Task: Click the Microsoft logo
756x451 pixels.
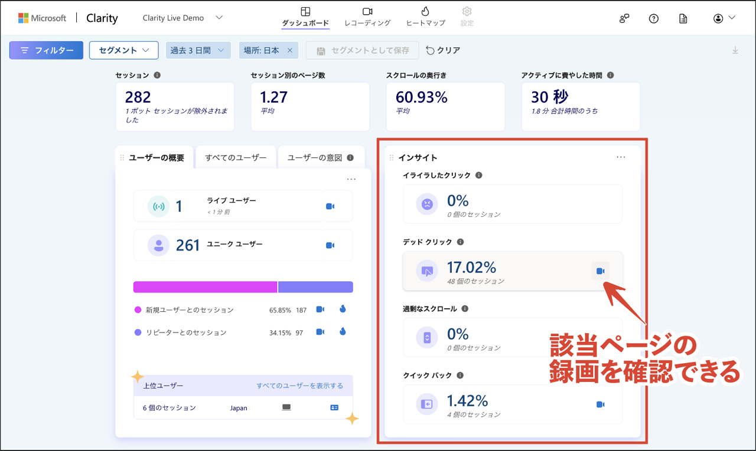Action: point(42,18)
